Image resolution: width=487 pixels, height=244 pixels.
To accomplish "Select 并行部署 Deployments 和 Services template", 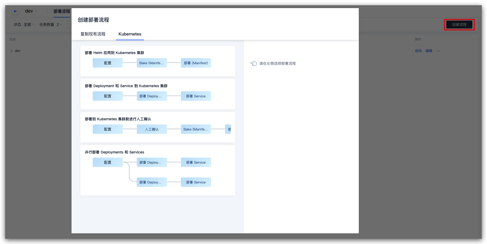I will 158,170.
